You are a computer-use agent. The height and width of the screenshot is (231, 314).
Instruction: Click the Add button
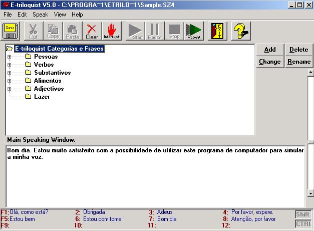[x=270, y=50]
